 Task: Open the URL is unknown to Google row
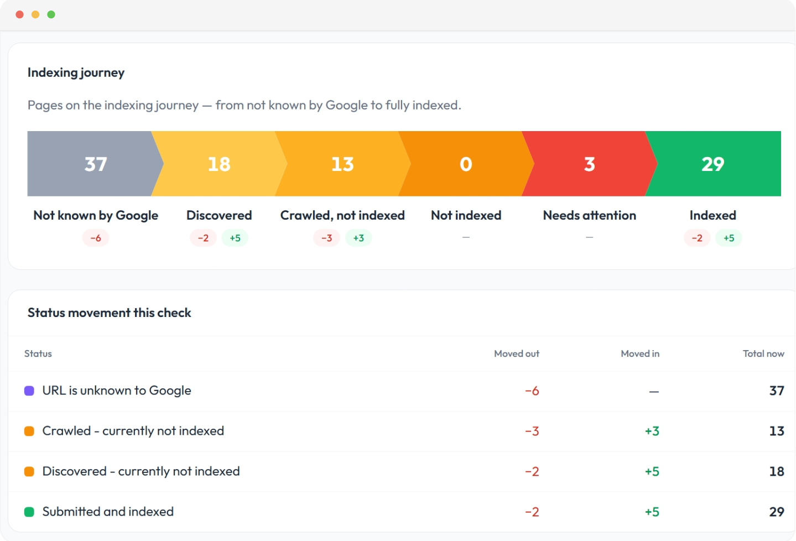pyautogui.click(x=402, y=391)
